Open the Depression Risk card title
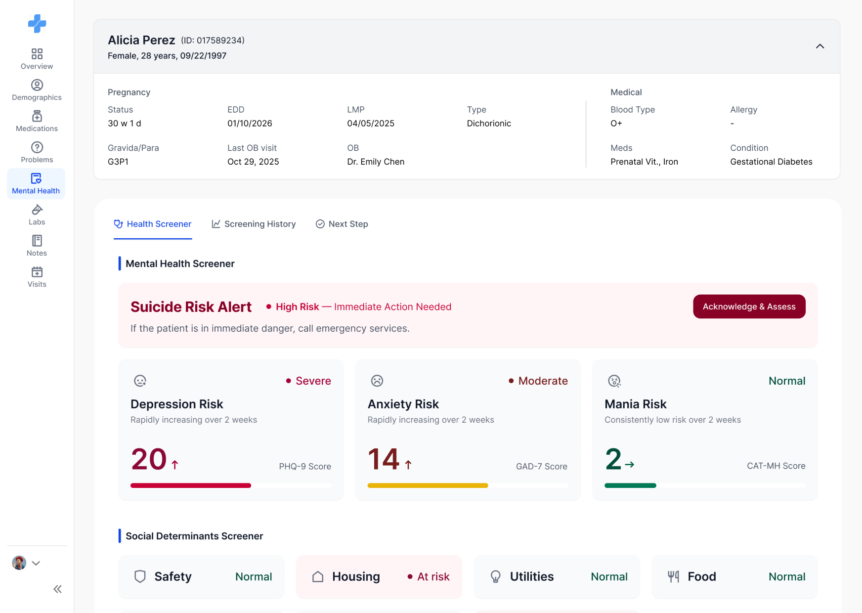Image resolution: width=862 pixels, height=613 pixels. (x=177, y=404)
